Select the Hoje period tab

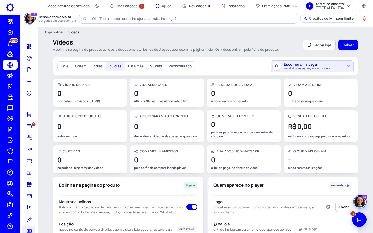pos(64,66)
